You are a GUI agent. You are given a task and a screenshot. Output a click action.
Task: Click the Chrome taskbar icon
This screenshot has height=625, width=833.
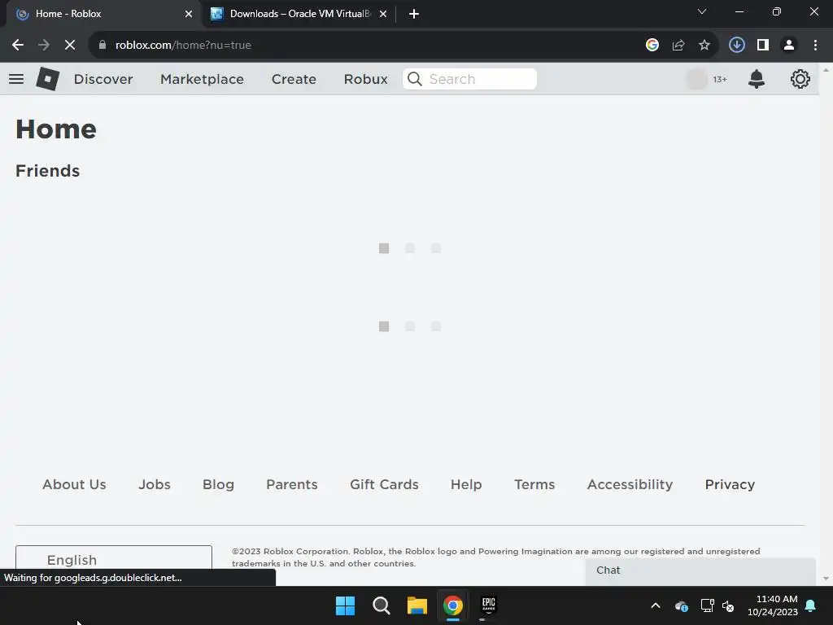(x=452, y=605)
